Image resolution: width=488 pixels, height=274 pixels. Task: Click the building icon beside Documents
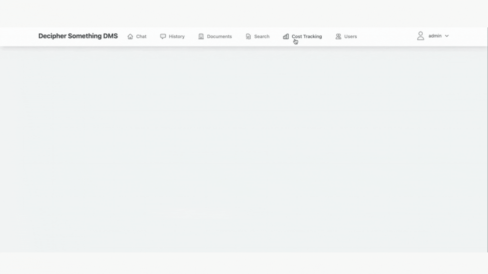201,37
